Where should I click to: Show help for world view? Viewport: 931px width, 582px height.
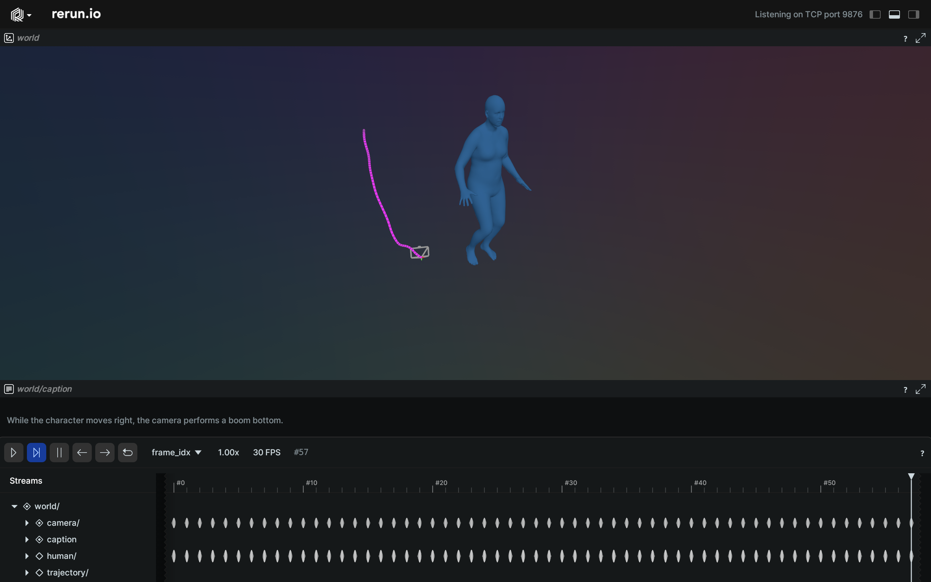click(905, 39)
